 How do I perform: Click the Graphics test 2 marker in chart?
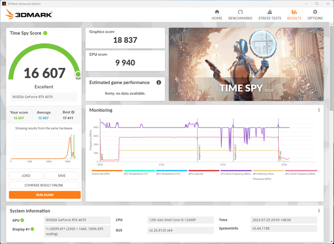click(x=235, y=152)
